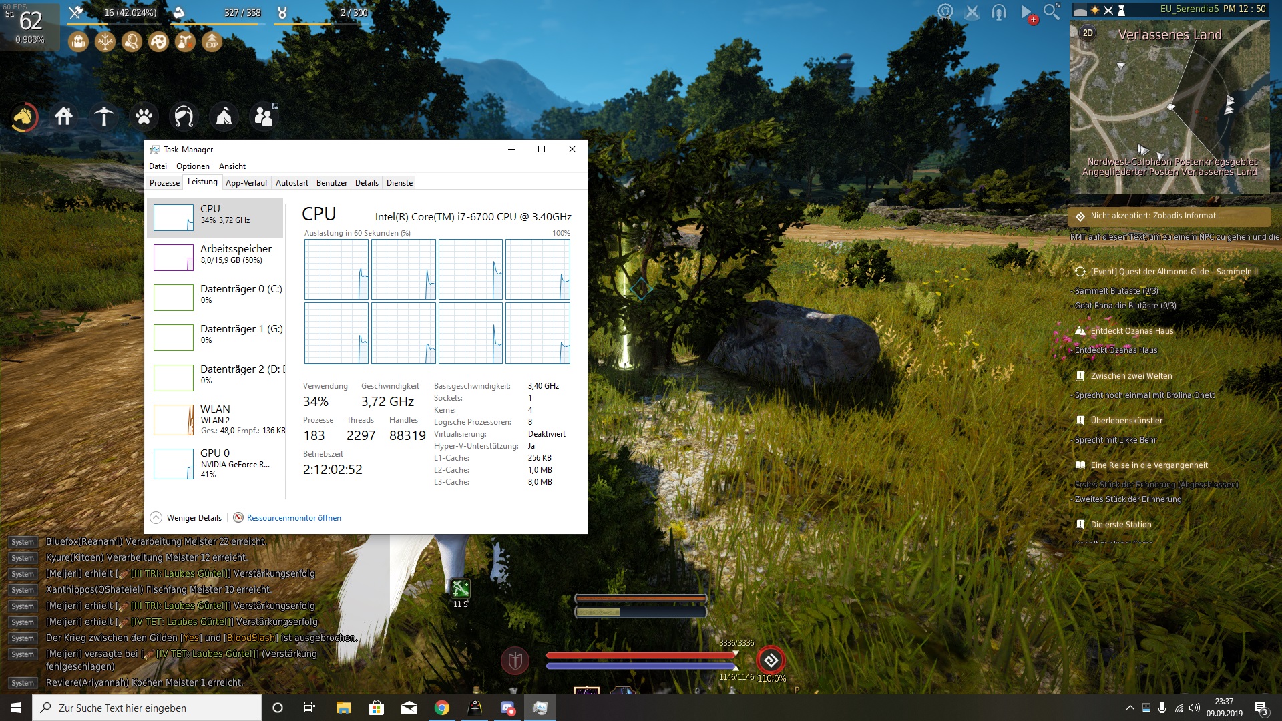Open File Explorer from the taskbar
Viewport: 1282px width, 721px height.
tap(343, 708)
